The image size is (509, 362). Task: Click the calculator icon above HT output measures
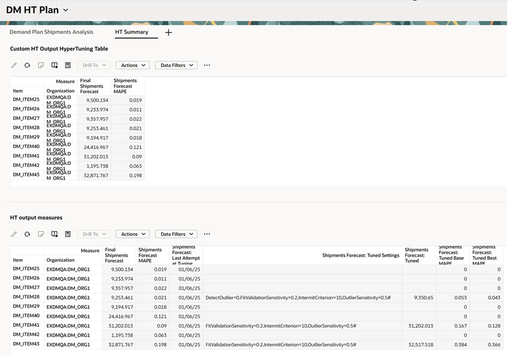pyautogui.click(x=67, y=234)
